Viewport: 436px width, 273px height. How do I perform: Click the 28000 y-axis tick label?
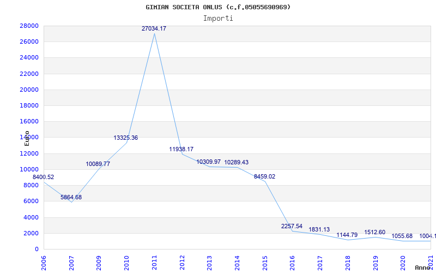coord(29,26)
